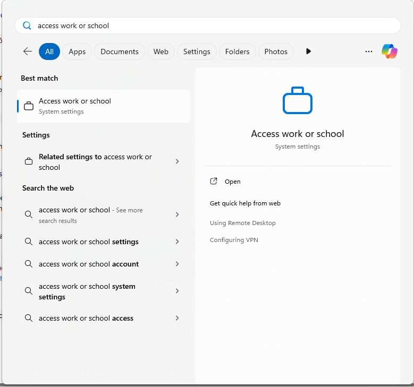Click the Open external-link icon
The height and width of the screenshot is (387, 414).
click(x=214, y=181)
